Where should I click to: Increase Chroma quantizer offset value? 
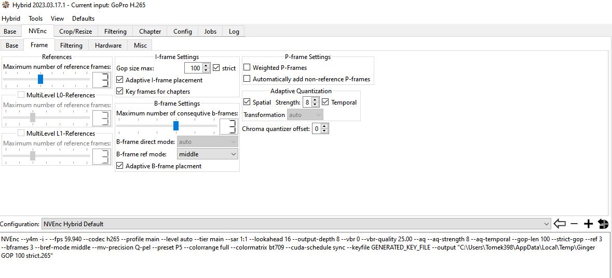(324, 126)
